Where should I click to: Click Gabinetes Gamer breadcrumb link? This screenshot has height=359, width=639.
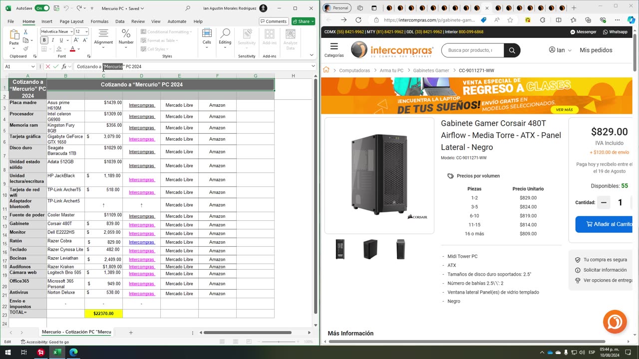coord(431,70)
